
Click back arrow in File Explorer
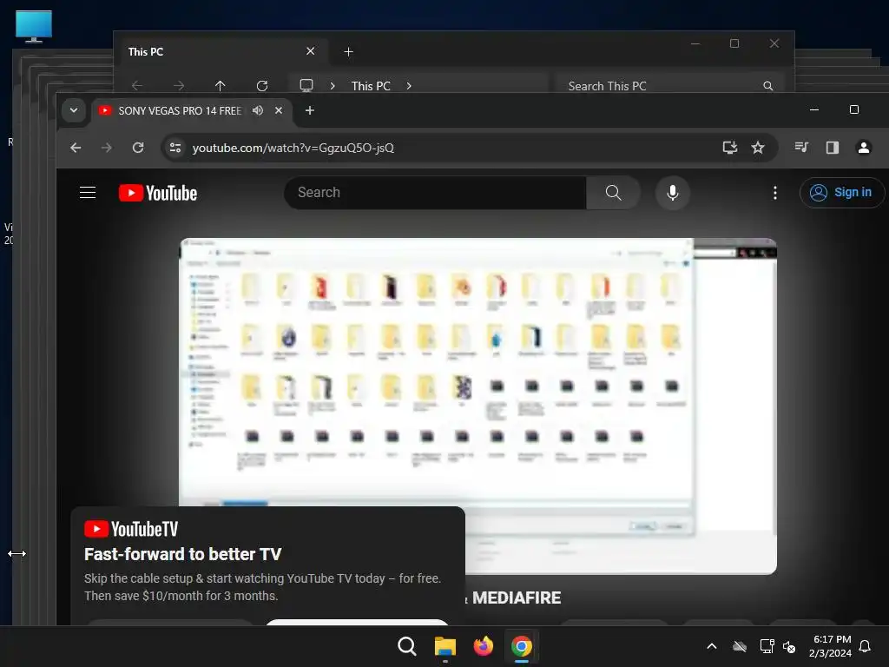(x=137, y=86)
